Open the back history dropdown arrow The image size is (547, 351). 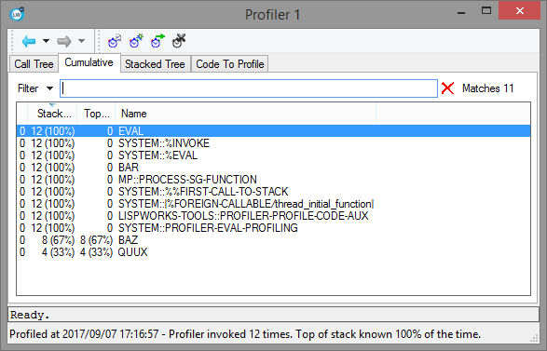[x=46, y=41]
